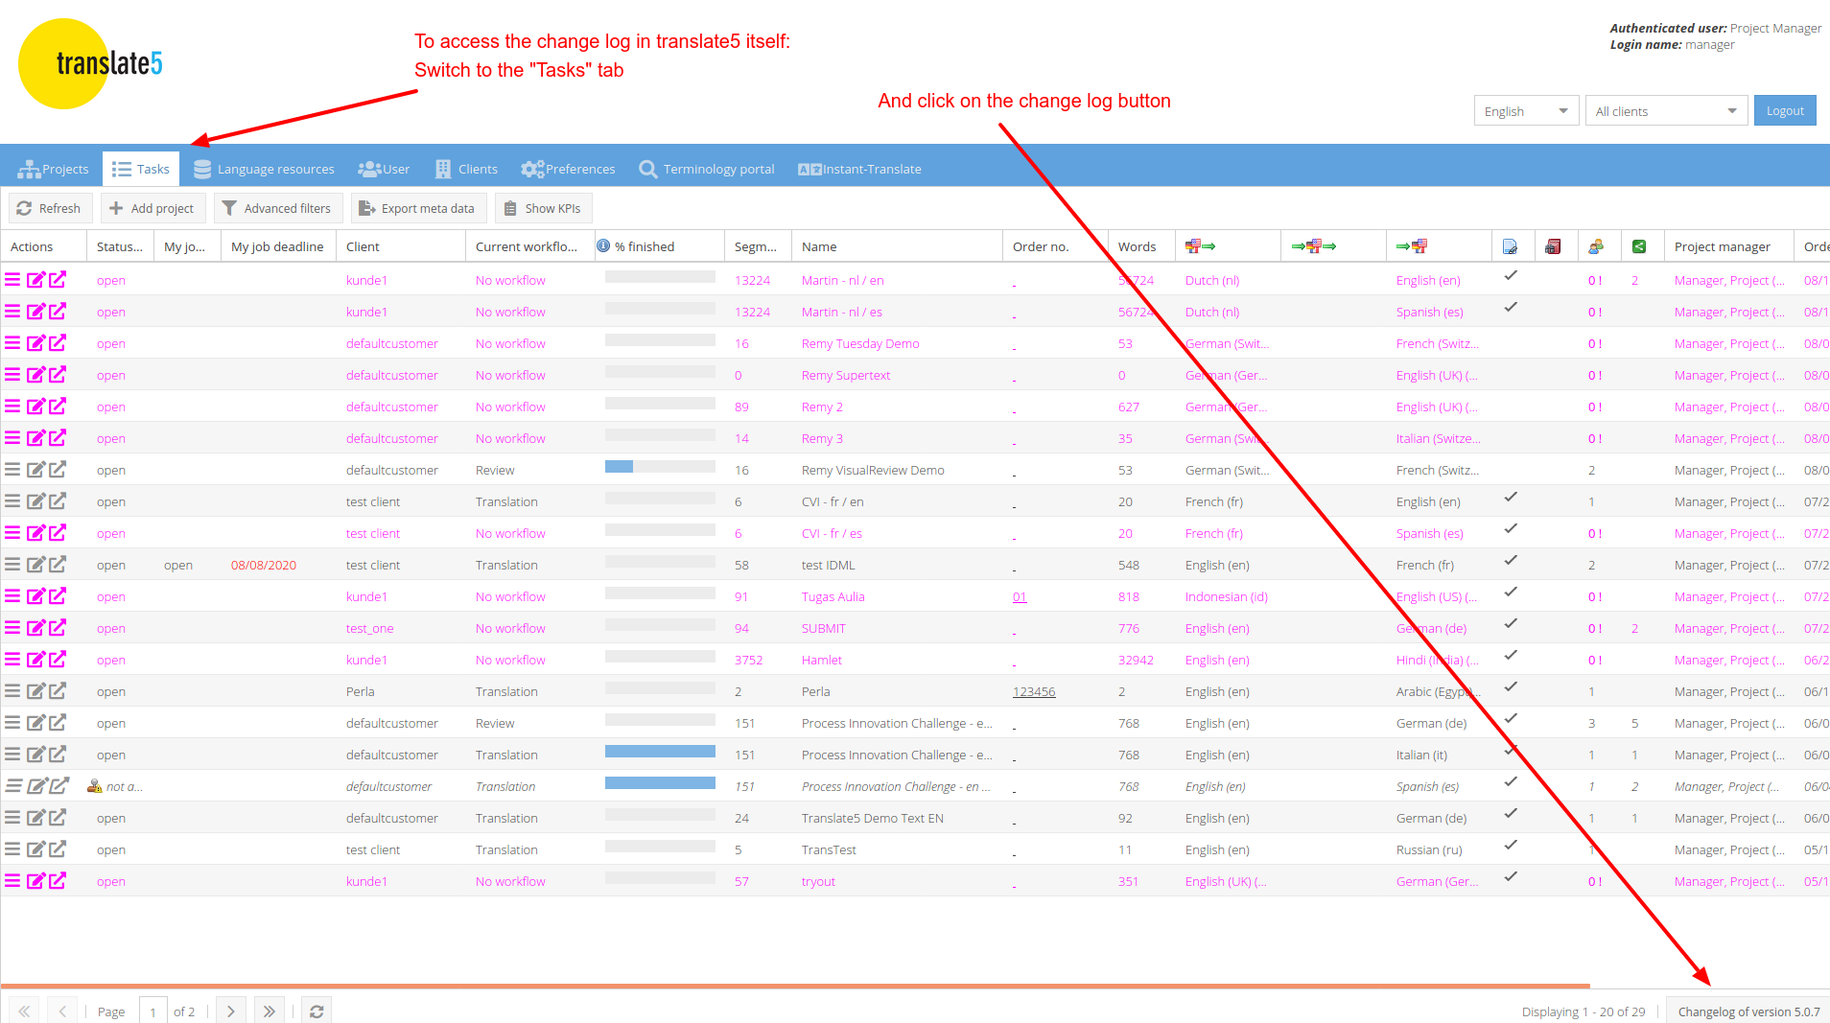Viewport: 1830px width, 1023px height.
Task: Open the Remy VisualReview Demo task in the editor
Action: (x=58, y=470)
